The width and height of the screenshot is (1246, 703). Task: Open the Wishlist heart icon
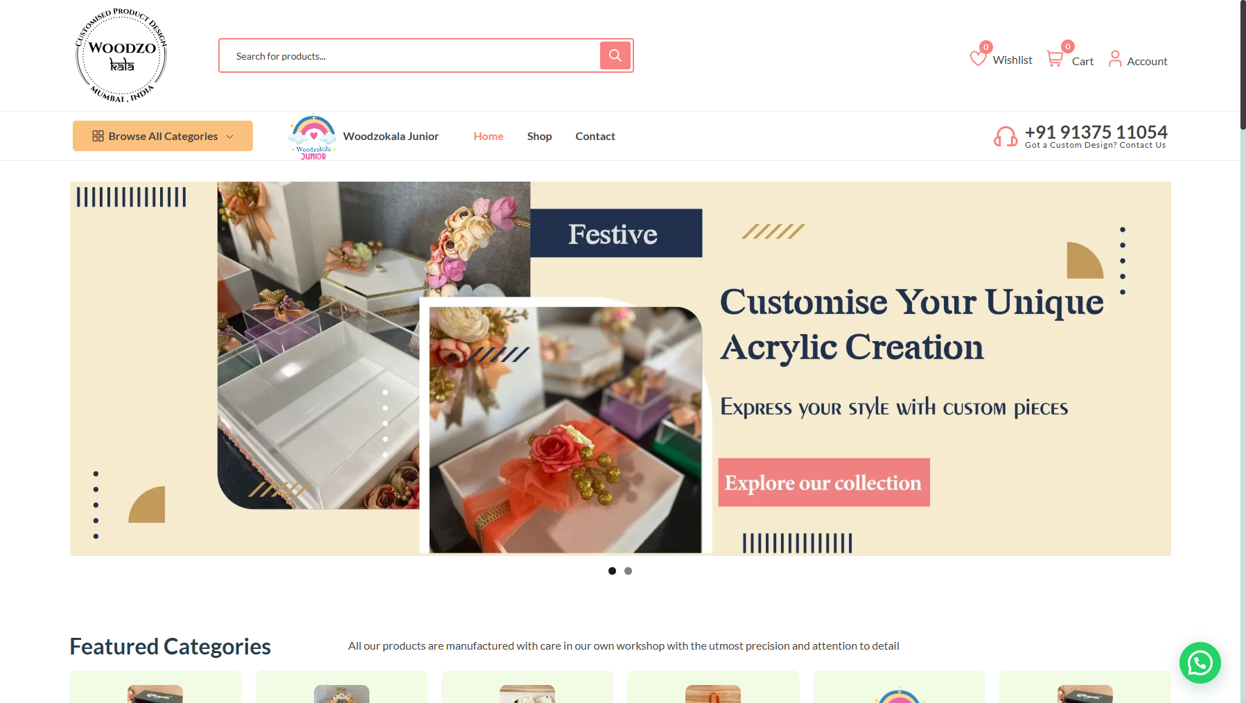pos(978,58)
